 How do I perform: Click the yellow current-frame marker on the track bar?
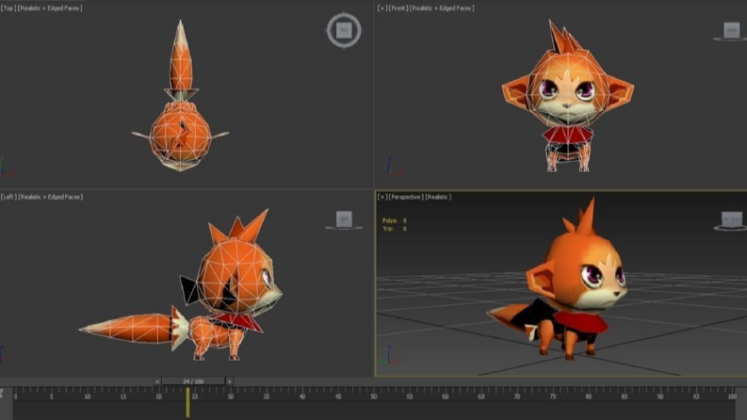187,403
